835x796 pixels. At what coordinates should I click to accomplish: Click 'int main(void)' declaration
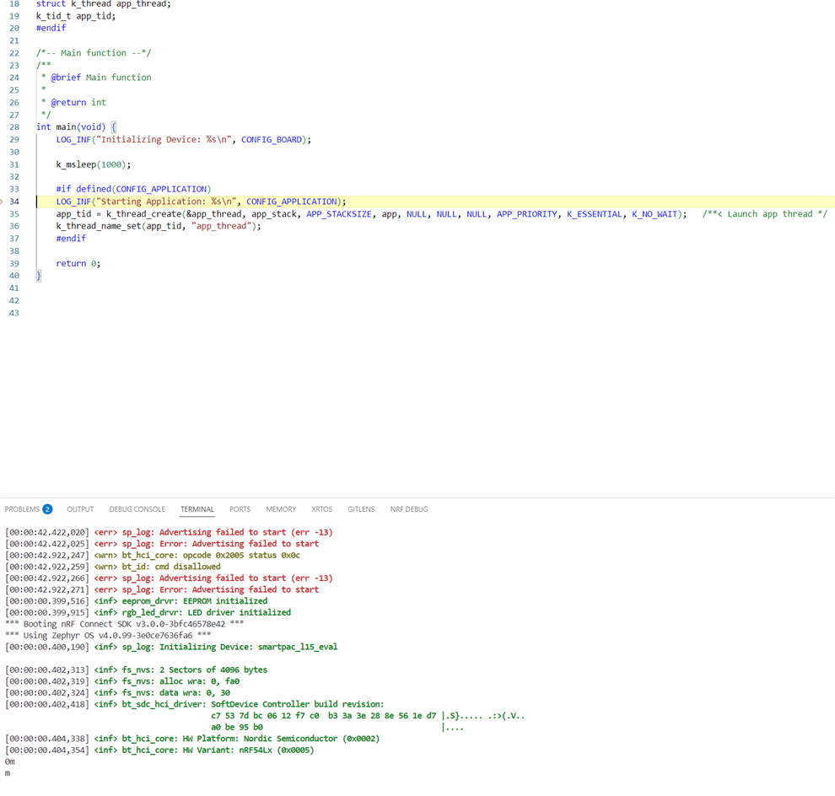tap(71, 127)
